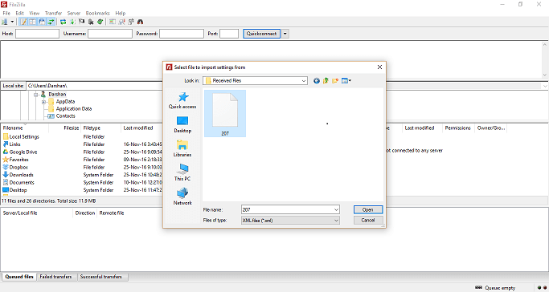
Task: Toggle the local directory tree display
Action: (x=33, y=22)
